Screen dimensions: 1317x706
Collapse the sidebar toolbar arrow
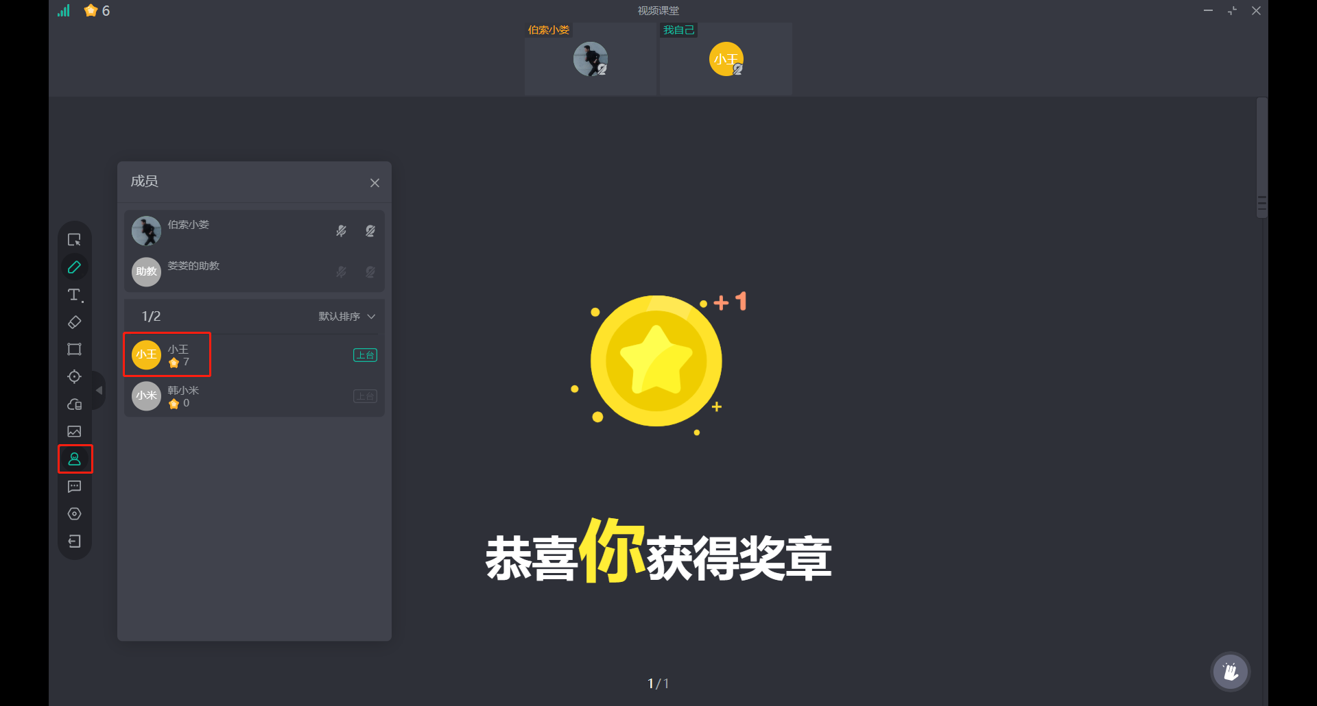[x=99, y=390]
